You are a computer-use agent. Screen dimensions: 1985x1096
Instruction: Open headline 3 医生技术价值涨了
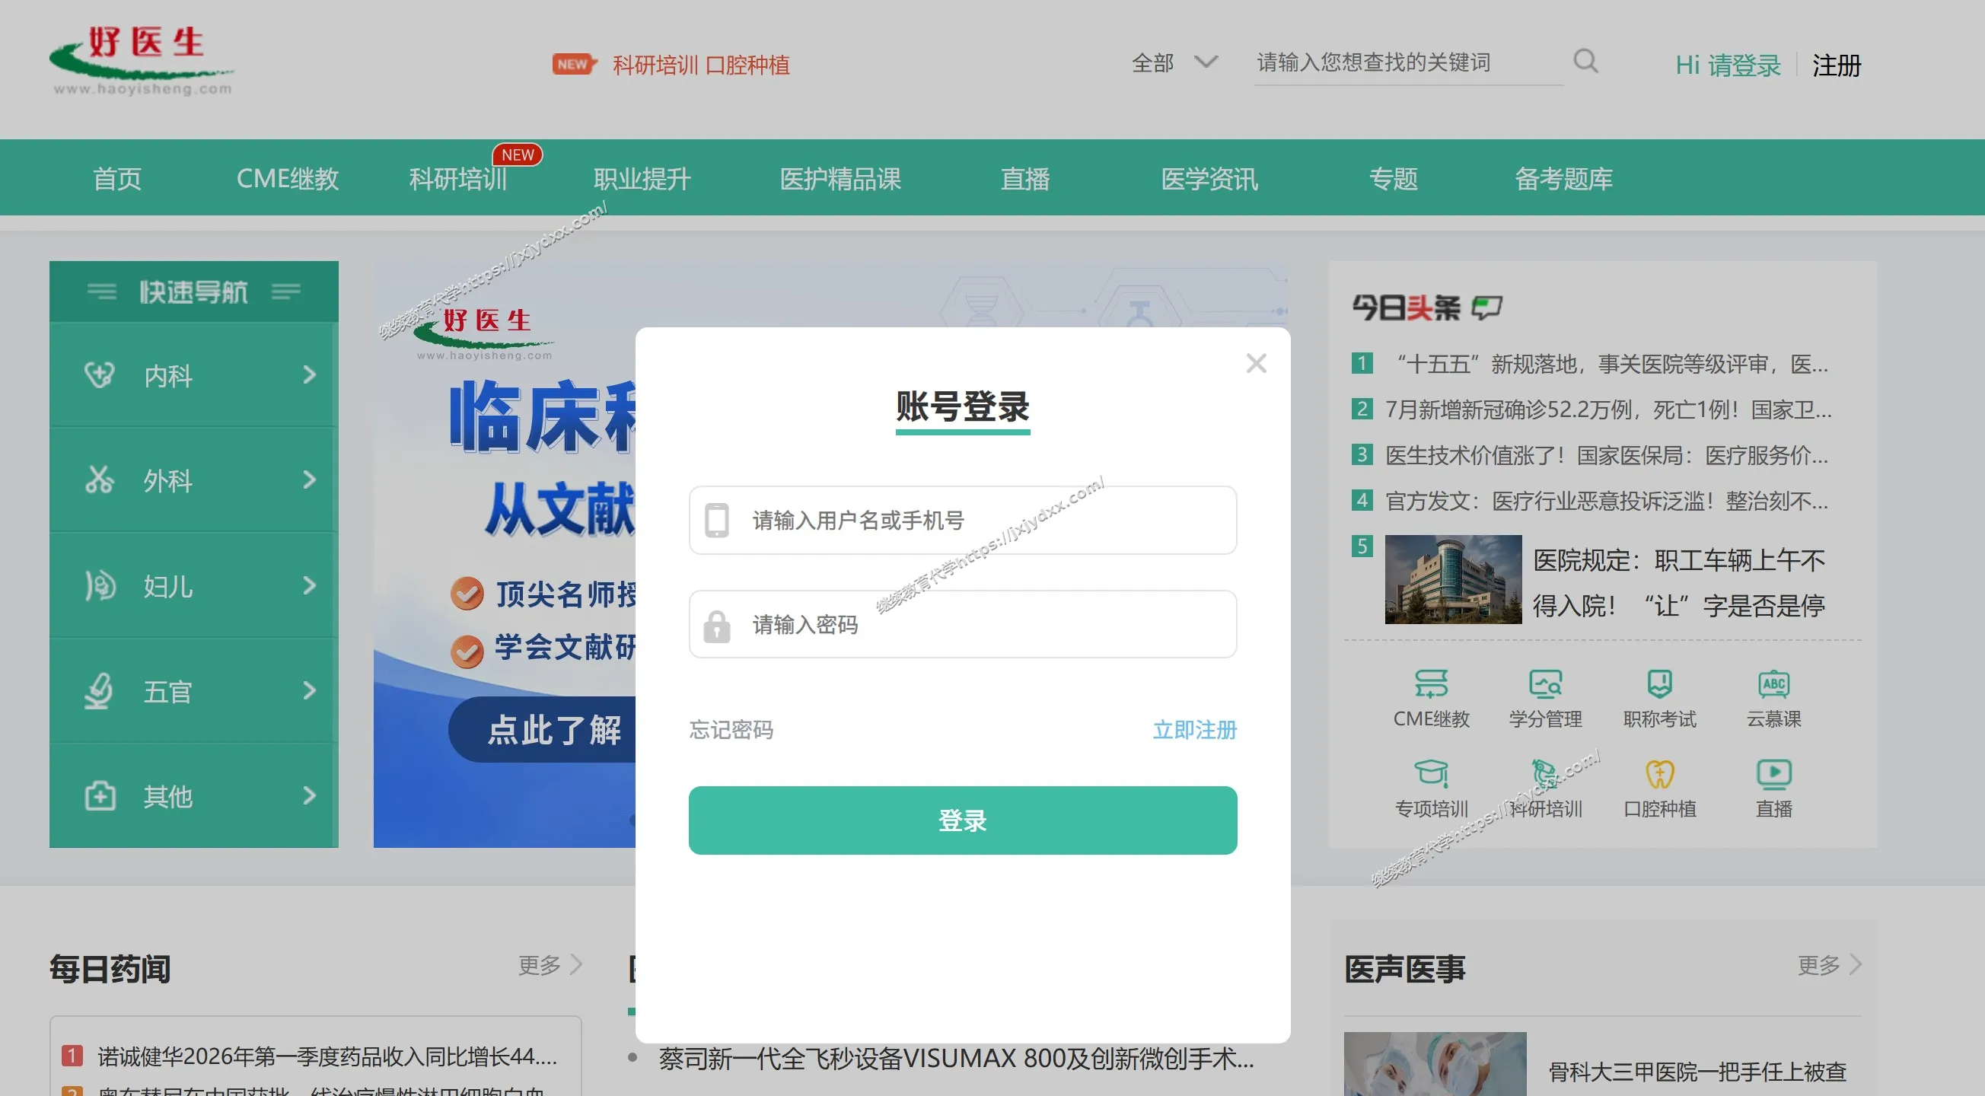[x=1607, y=454]
